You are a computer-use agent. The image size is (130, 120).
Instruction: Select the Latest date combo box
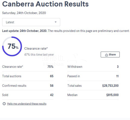click(x=31, y=22)
